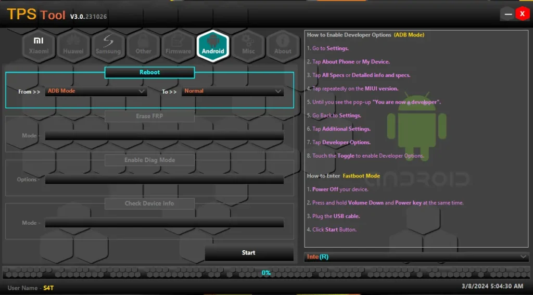Open the Erase FRP Mode combo box
Screen dimensions: 533x295
coord(164,136)
